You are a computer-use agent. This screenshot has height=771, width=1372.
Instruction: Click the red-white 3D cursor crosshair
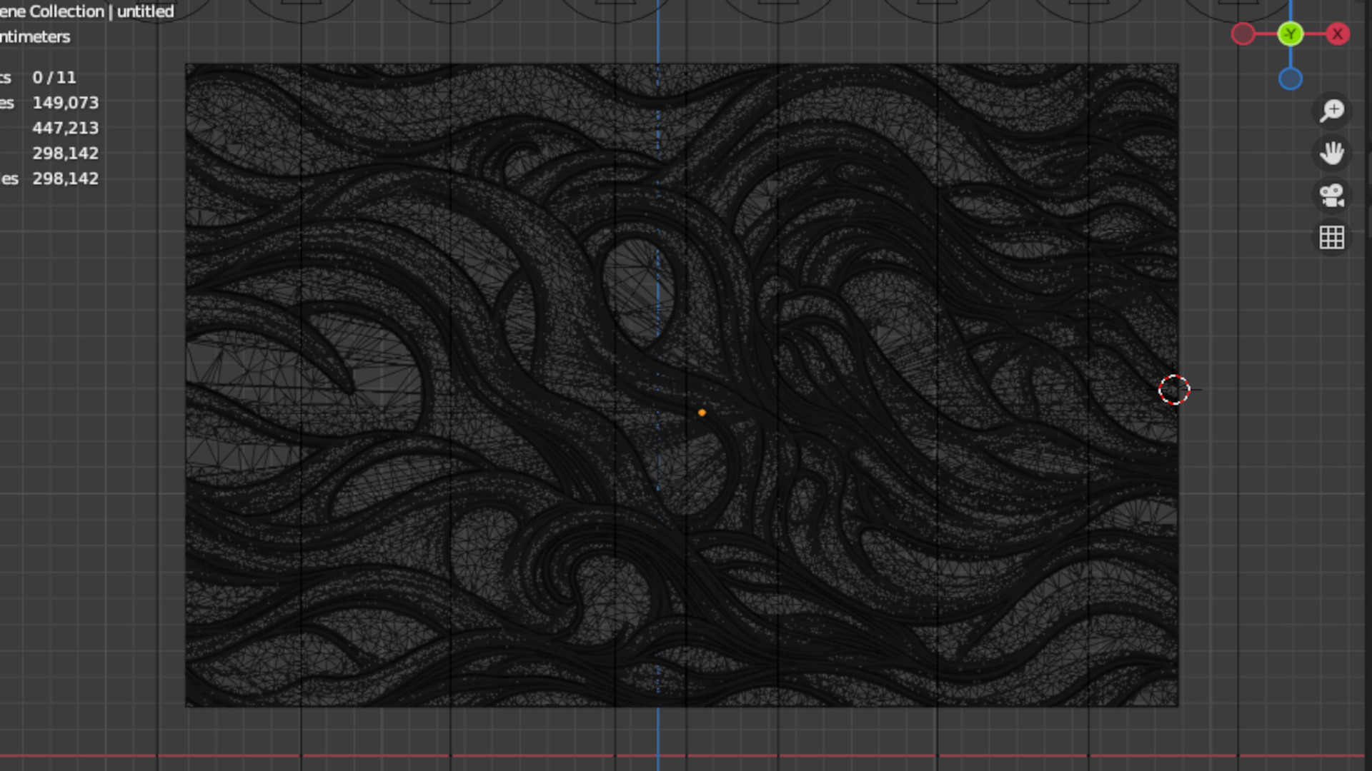pyautogui.click(x=1174, y=390)
